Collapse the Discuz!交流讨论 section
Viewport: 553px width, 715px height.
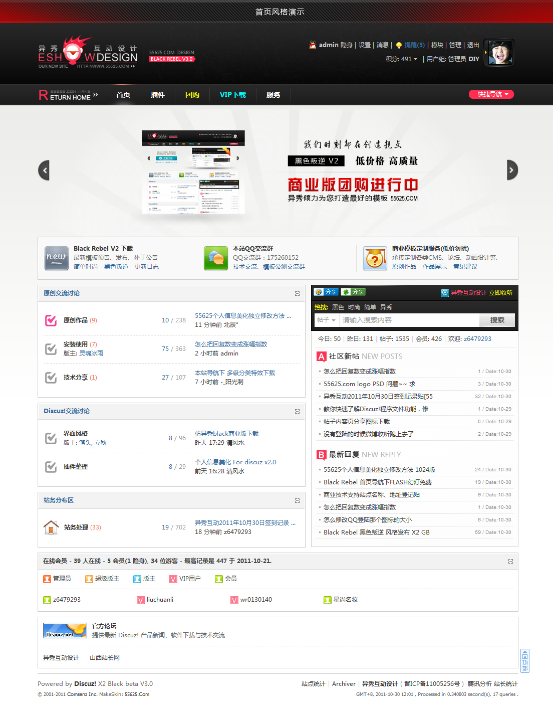(297, 411)
